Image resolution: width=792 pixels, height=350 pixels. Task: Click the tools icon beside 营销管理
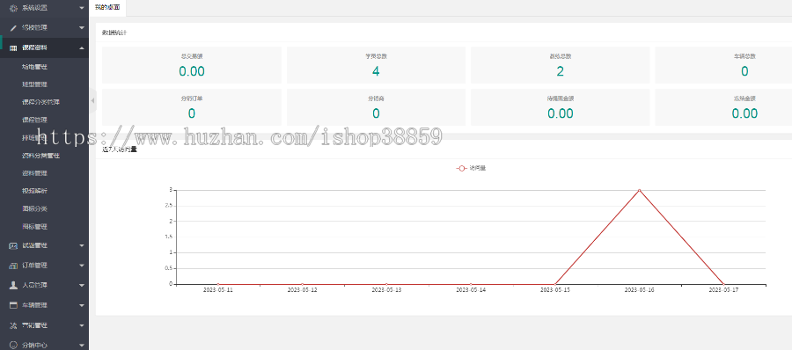13,325
